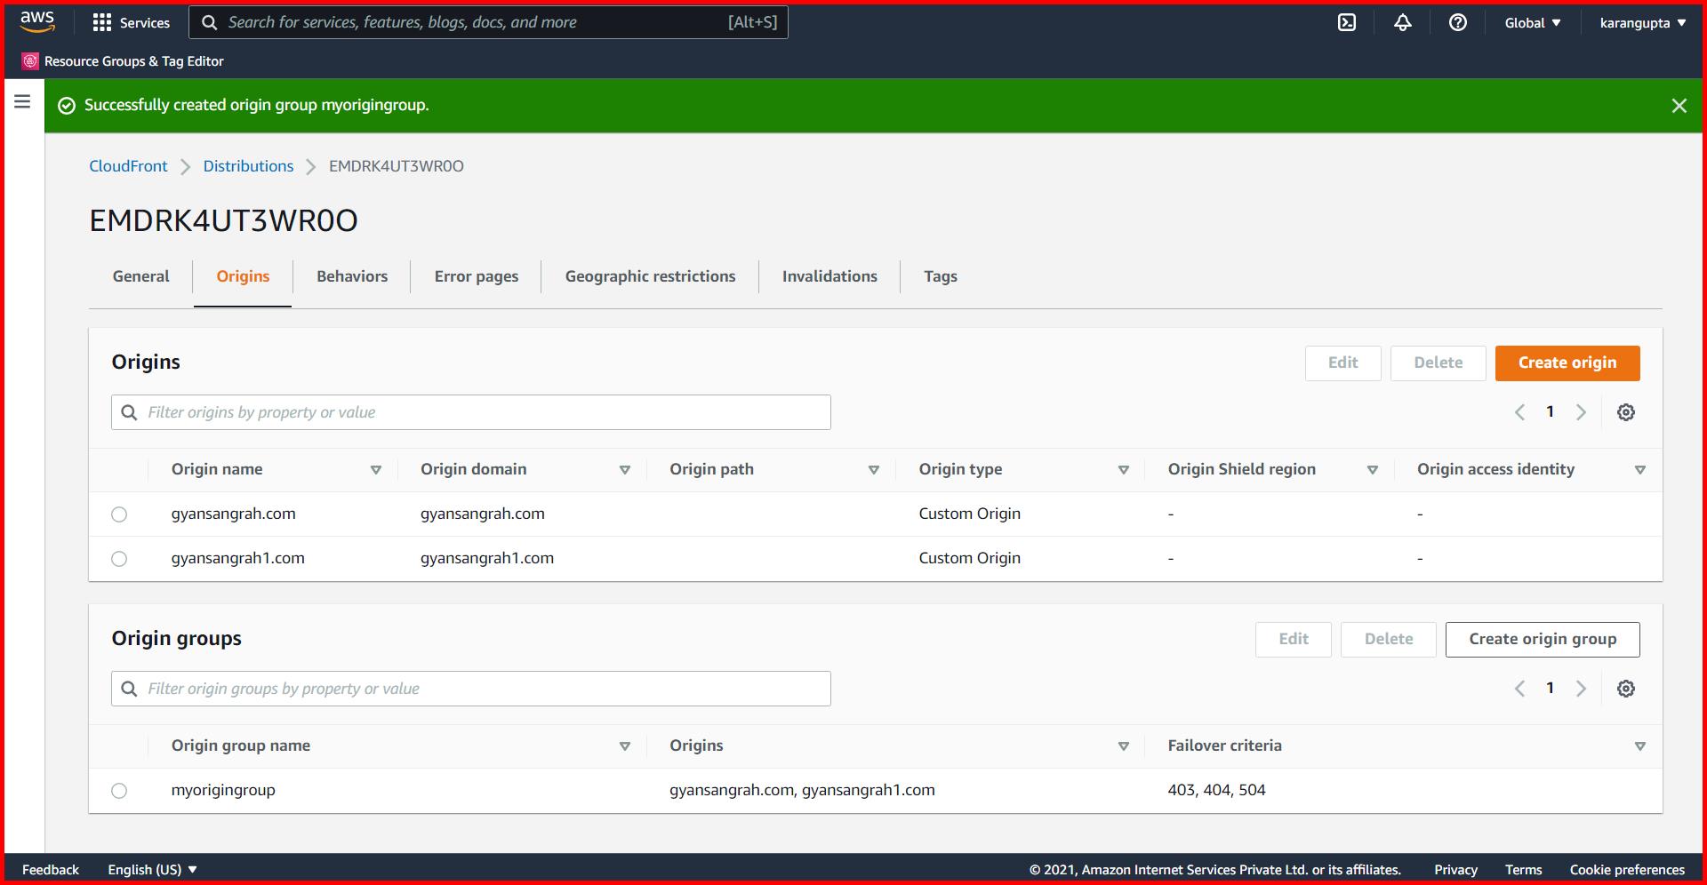Open the Global region dropdown
Screen dimensions: 1707x885
pyautogui.click(x=1532, y=22)
